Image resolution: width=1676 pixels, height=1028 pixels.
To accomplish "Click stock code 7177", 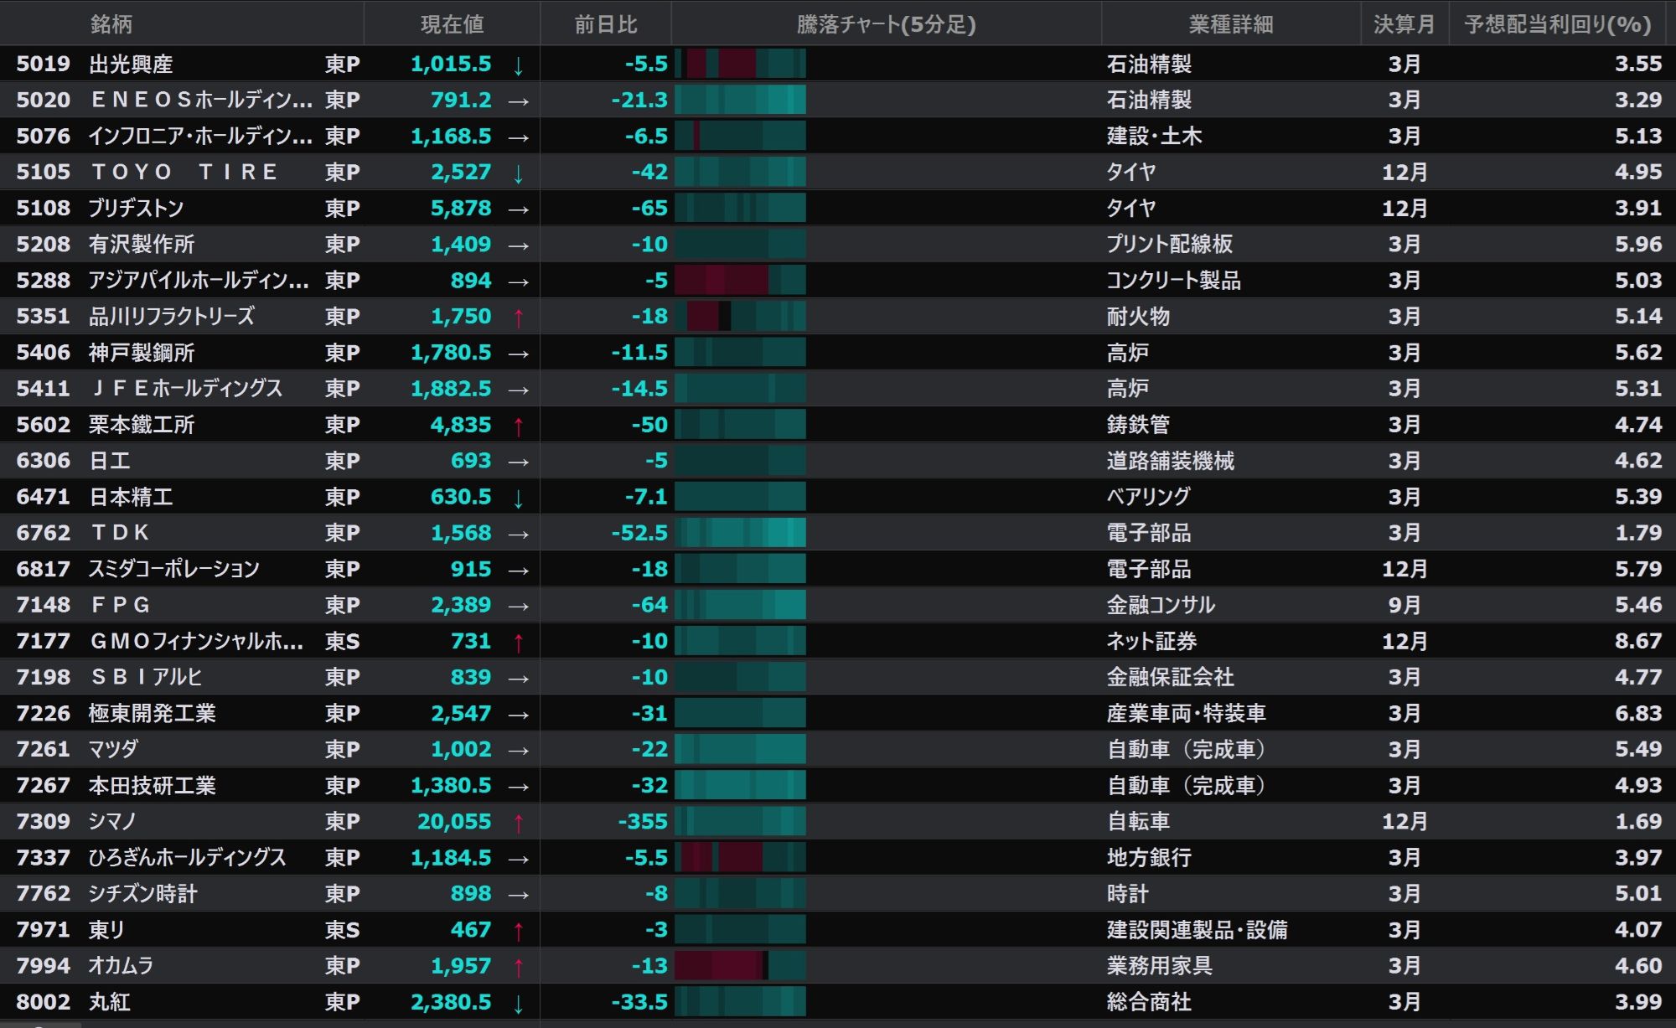I will click(x=44, y=641).
